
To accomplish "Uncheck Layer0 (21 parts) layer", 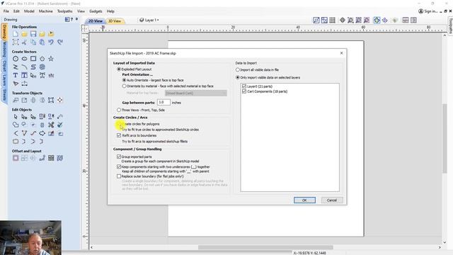I will tap(244, 86).
